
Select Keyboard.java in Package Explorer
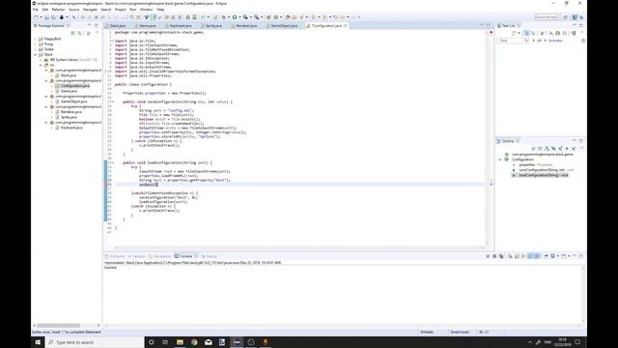(x=71, y=128)
